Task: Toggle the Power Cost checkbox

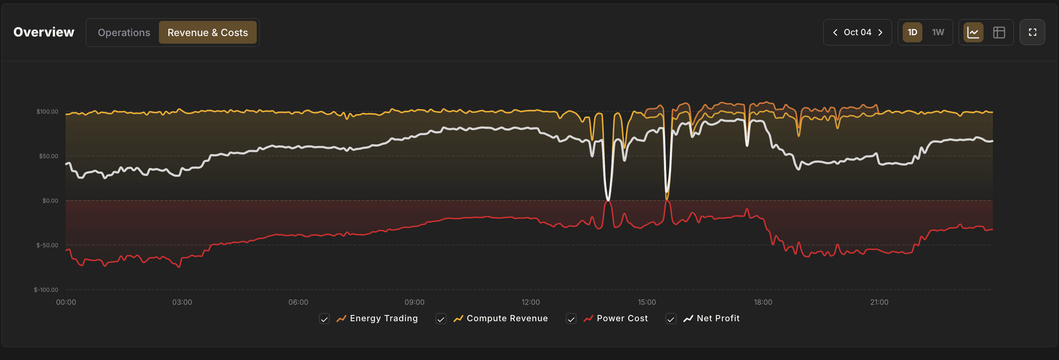Action: (x=571, y=319)
